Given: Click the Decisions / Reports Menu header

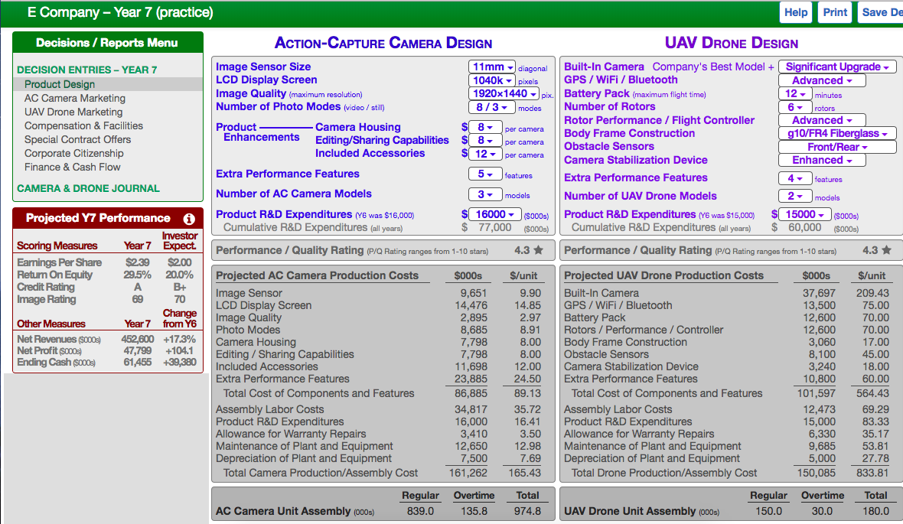Looking at the screenshot, I should [107, 43].
